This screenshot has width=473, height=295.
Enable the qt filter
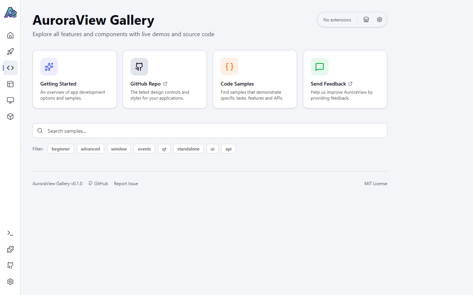point(164,149)
